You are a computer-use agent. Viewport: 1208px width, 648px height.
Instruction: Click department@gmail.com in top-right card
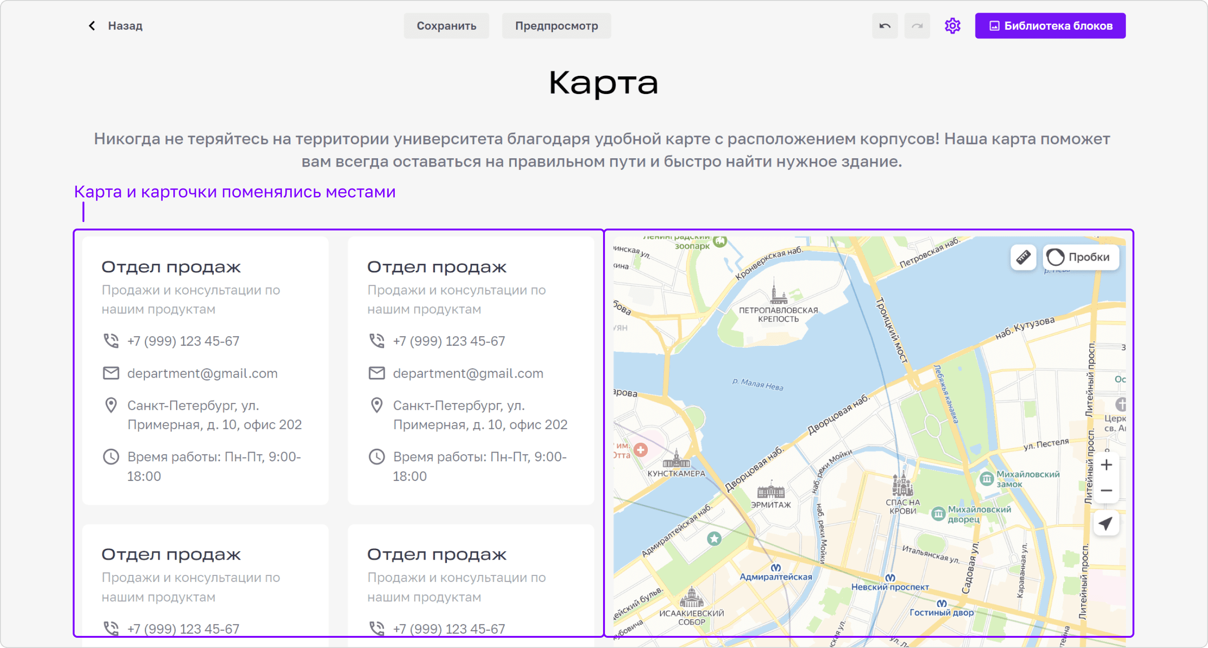[x=468, y=373]
